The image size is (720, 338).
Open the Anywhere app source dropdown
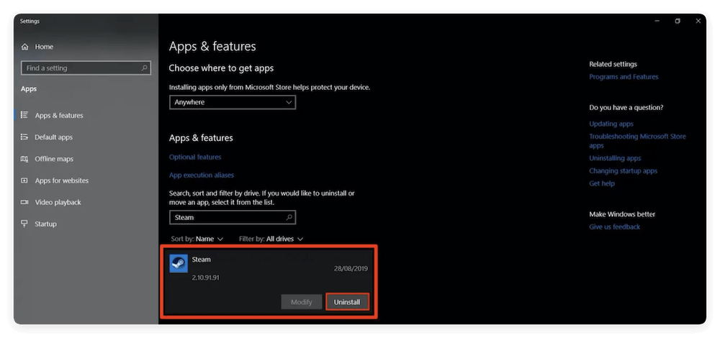point(232,102)
